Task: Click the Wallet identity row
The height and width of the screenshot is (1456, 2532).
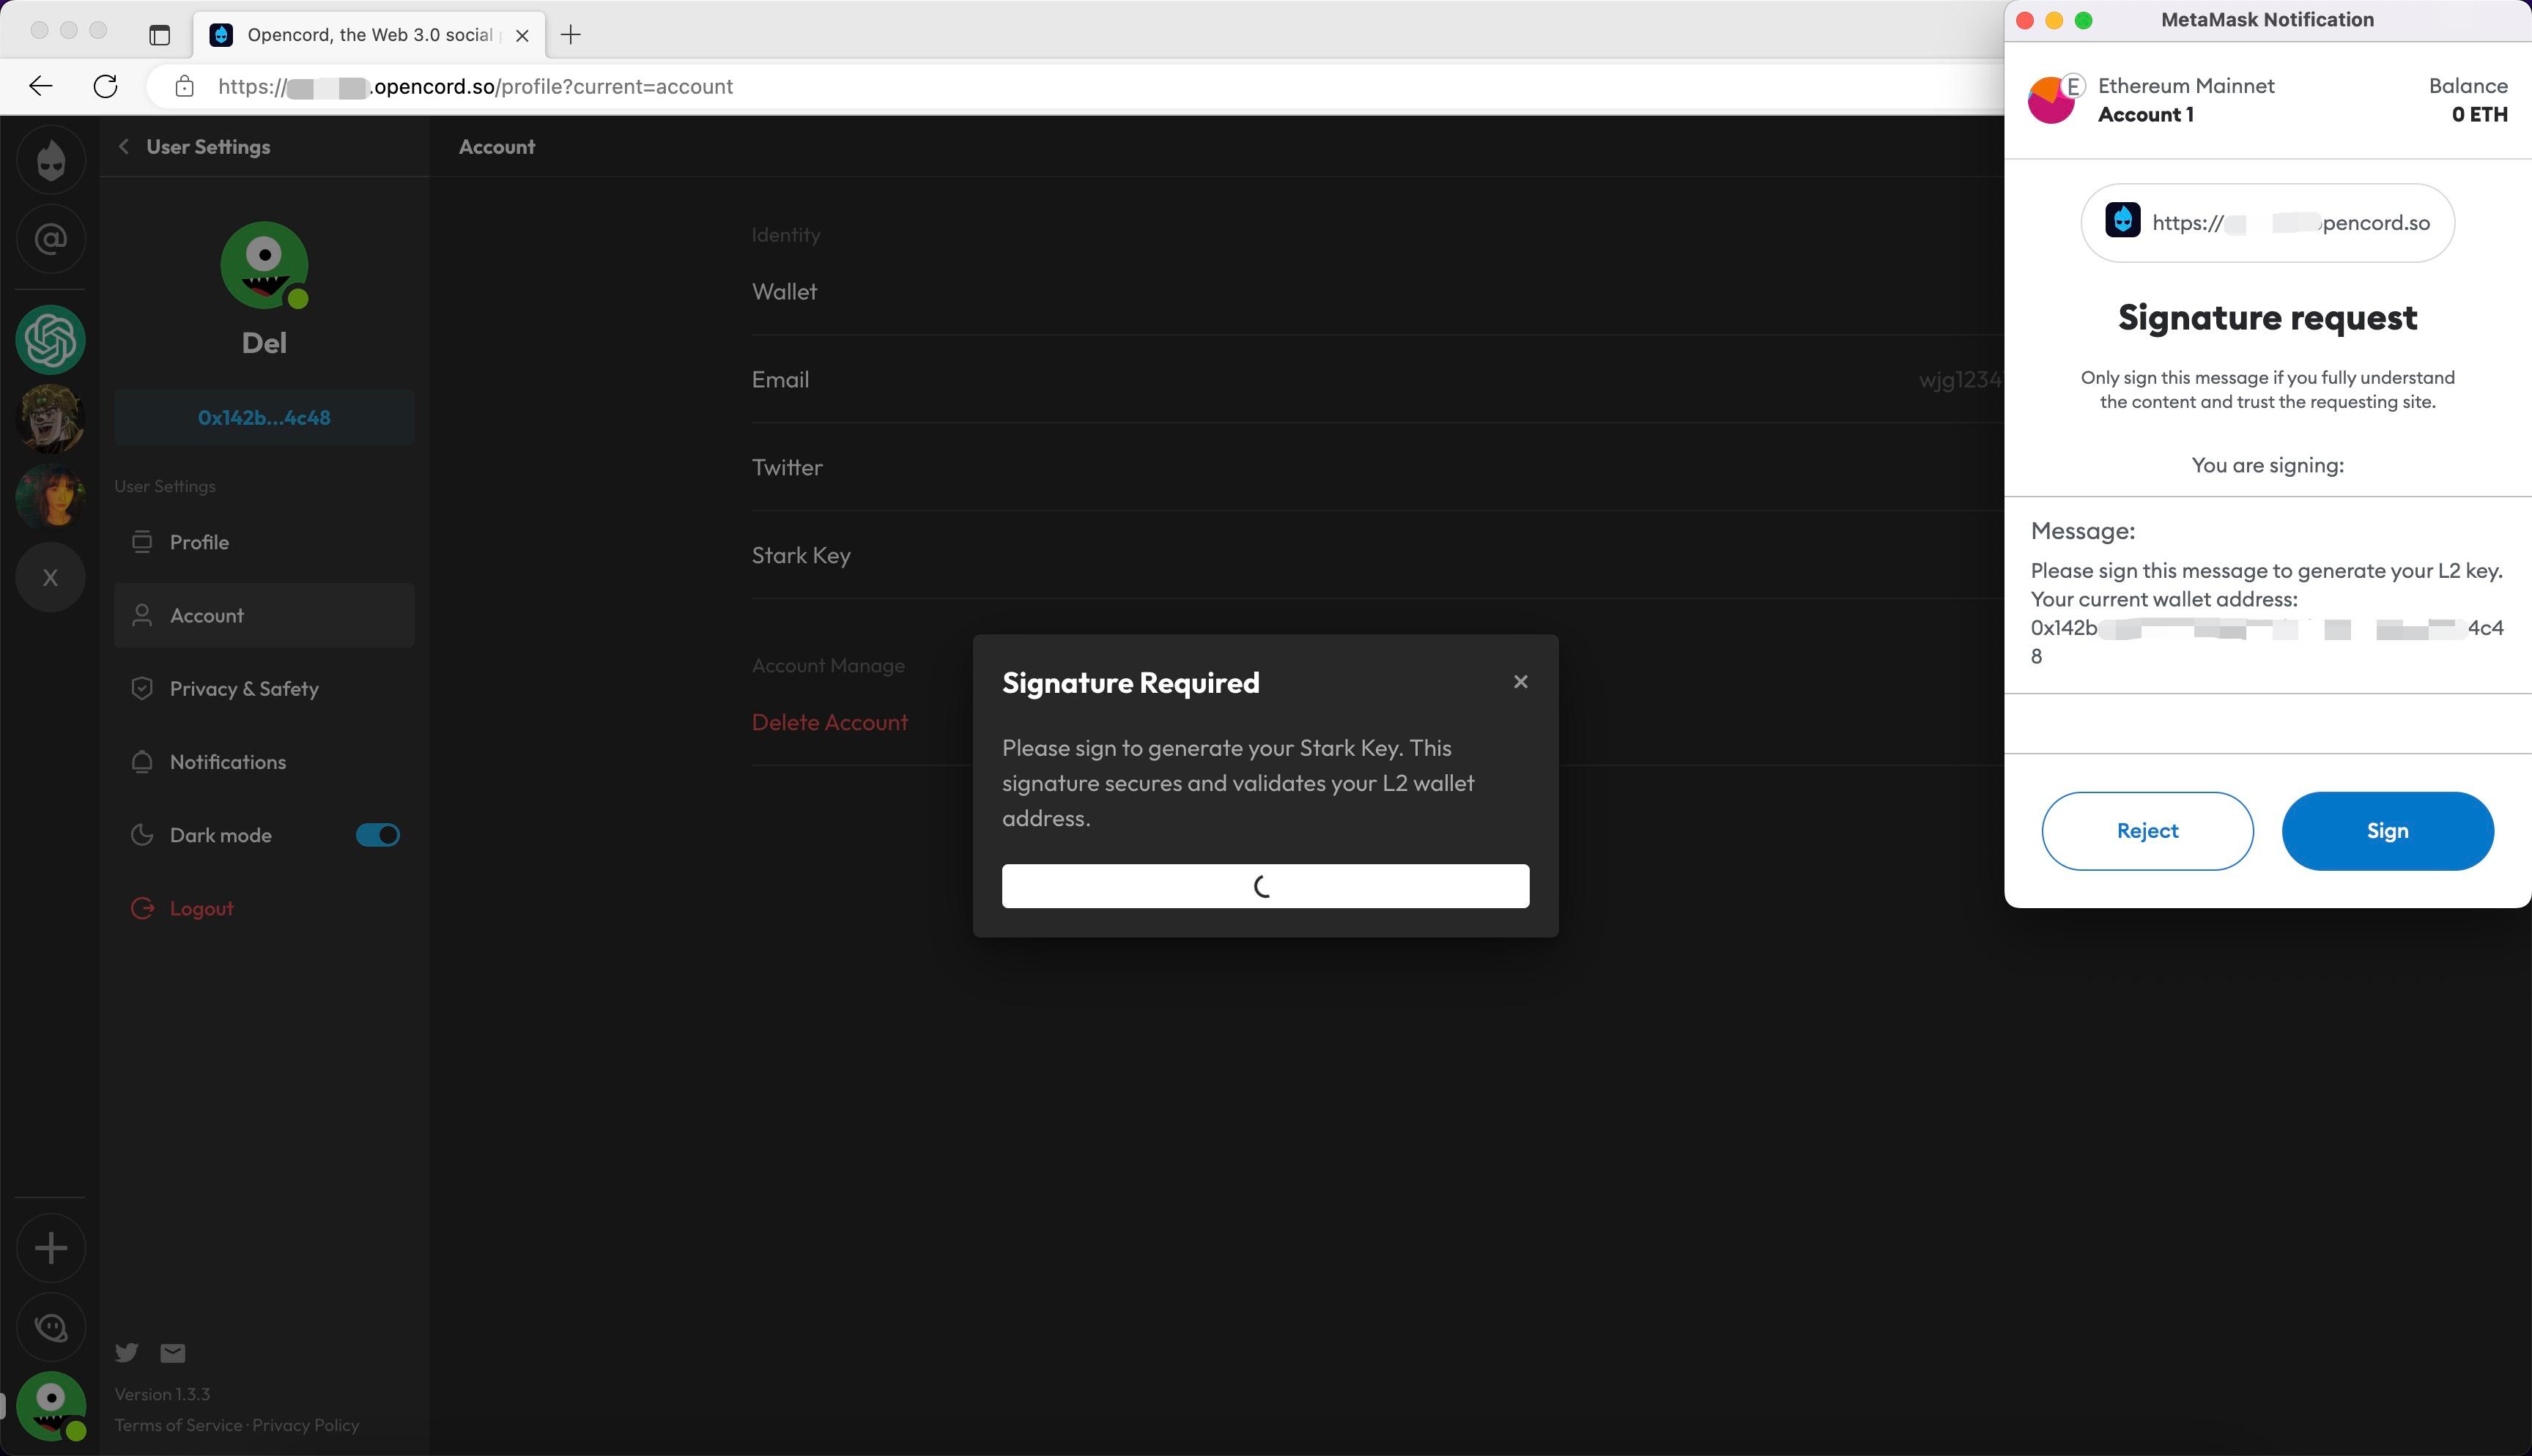Action: pyautogui.click(x=1377, y=292)
